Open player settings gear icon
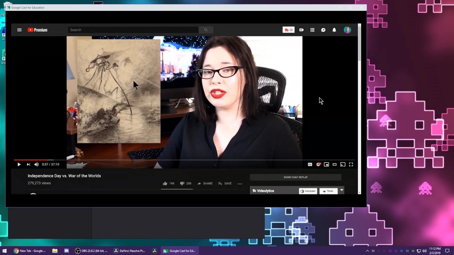This screenshot has width=454, height=255. pyautogui.click(x=318, y=164)
